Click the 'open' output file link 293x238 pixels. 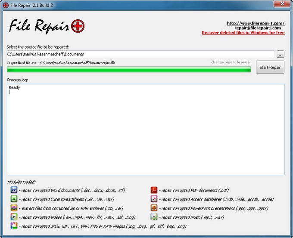point(230,62)
